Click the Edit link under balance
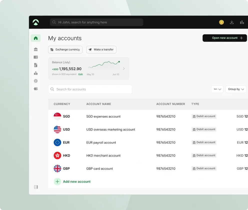The image size is (248, 210). pyautogui.click(x=80, y=74)
